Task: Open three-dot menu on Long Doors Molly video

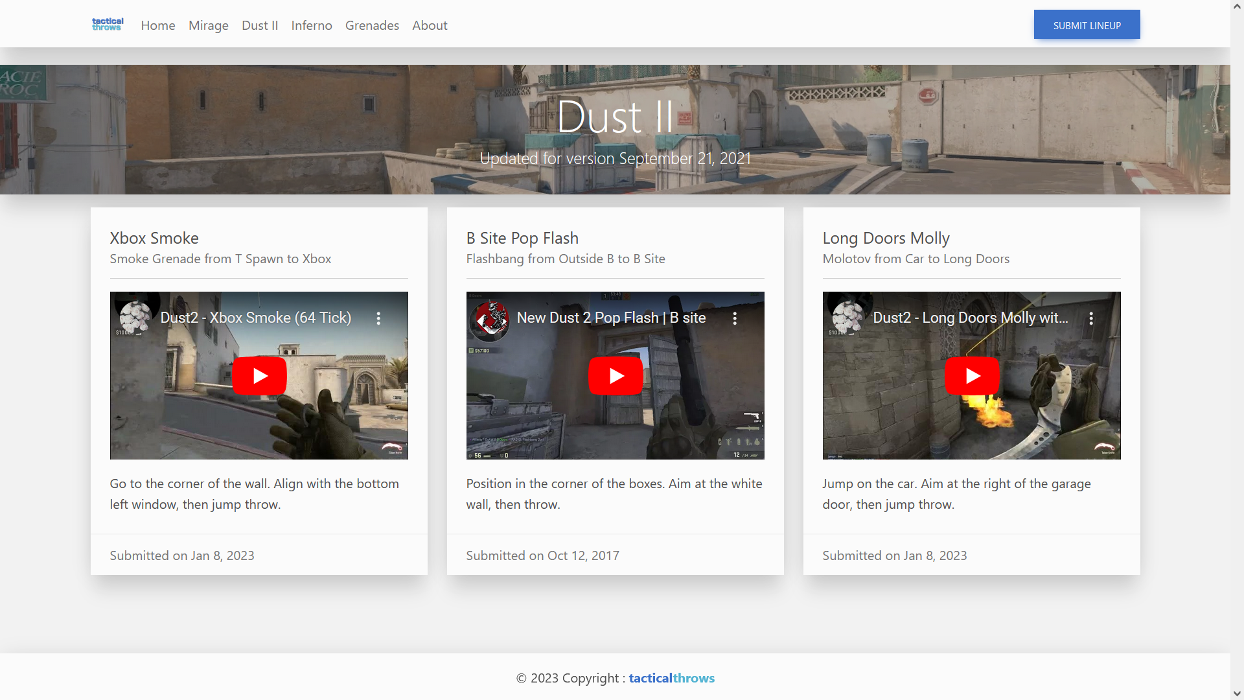Action: (x=1091, y=318)
